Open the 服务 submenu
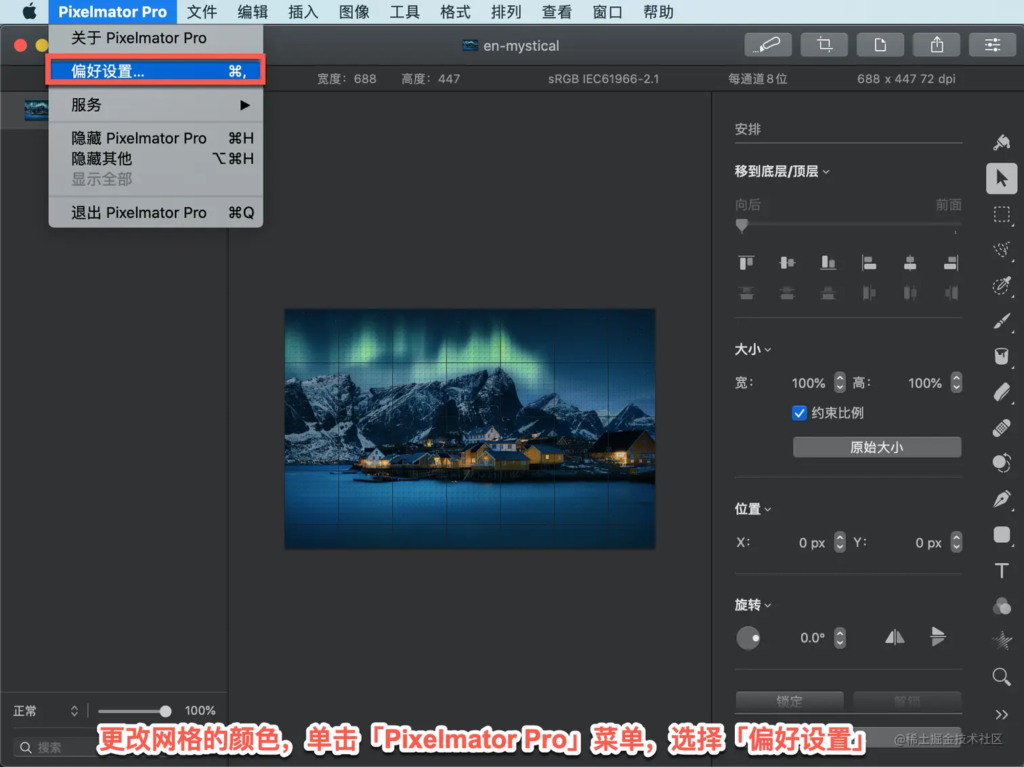This screenshot has height=767, width=1024. click(156, 105)
